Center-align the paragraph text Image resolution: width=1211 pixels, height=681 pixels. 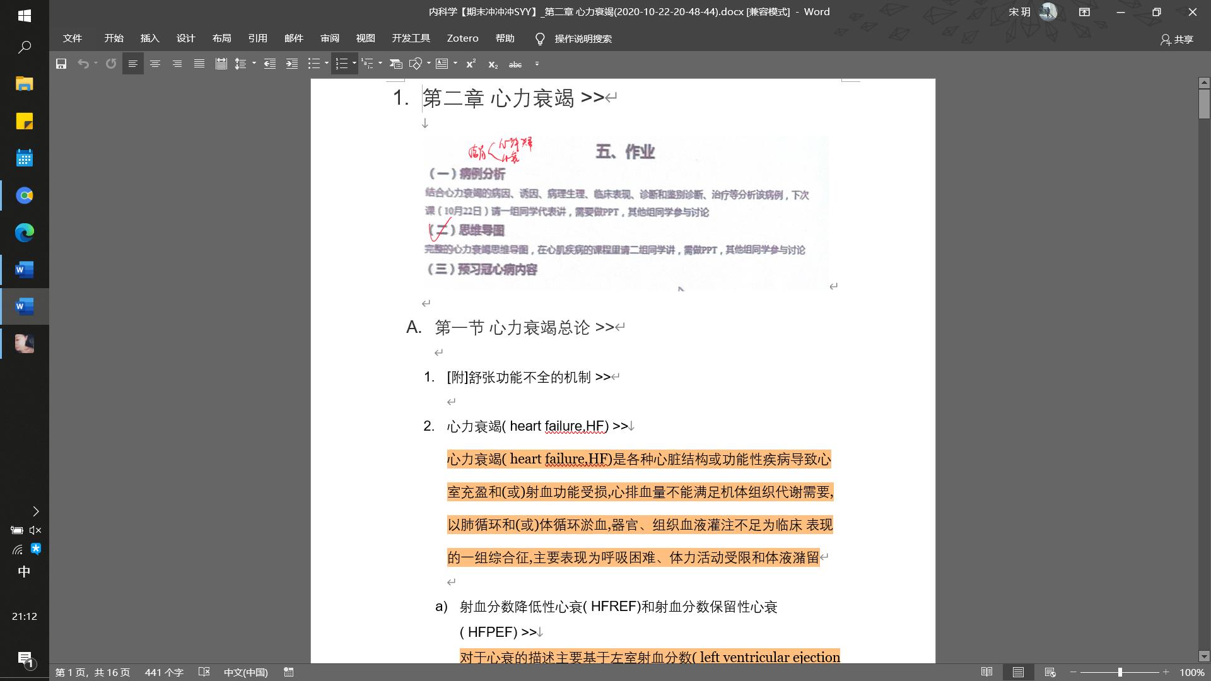click(x=155, y=64)
